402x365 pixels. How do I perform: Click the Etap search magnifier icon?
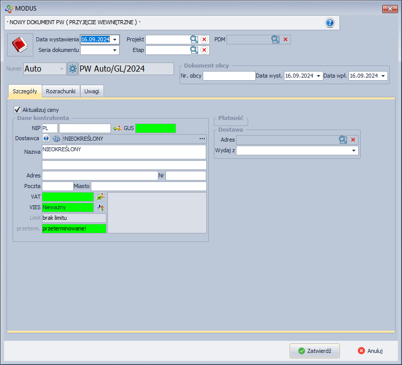click(194, 50)
